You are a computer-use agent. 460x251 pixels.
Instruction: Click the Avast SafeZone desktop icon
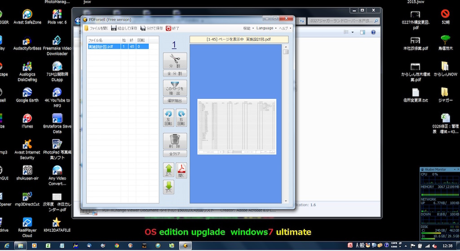click(27, 17)
